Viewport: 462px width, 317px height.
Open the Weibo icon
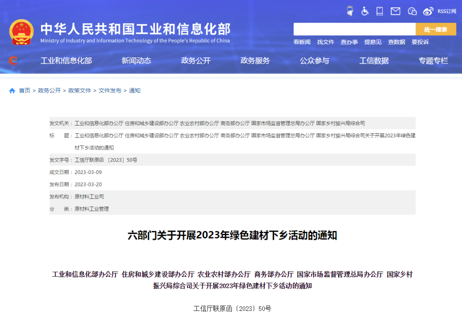point(428,11)
